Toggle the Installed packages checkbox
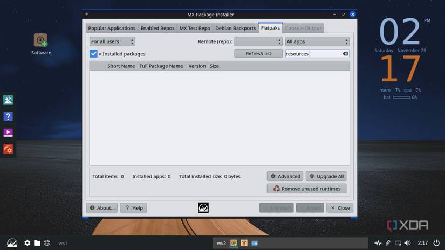This screenshot has width=445, height=250. 93,54
